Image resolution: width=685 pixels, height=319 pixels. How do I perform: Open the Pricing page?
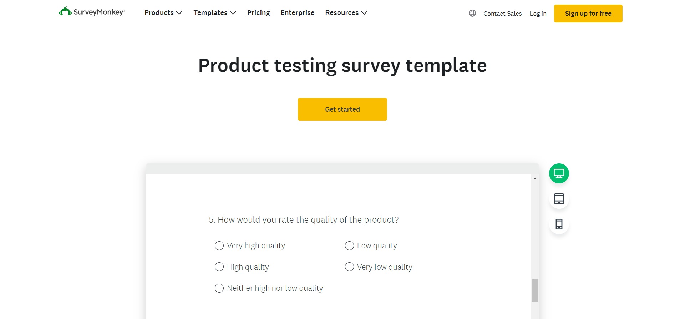(258, 13)
